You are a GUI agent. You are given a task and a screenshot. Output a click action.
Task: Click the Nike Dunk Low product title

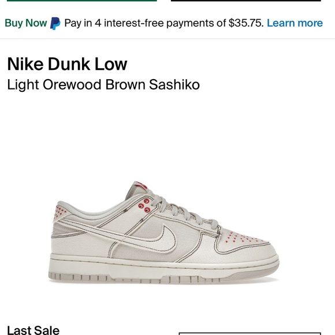pyautogui.click(x=68, y=64)
